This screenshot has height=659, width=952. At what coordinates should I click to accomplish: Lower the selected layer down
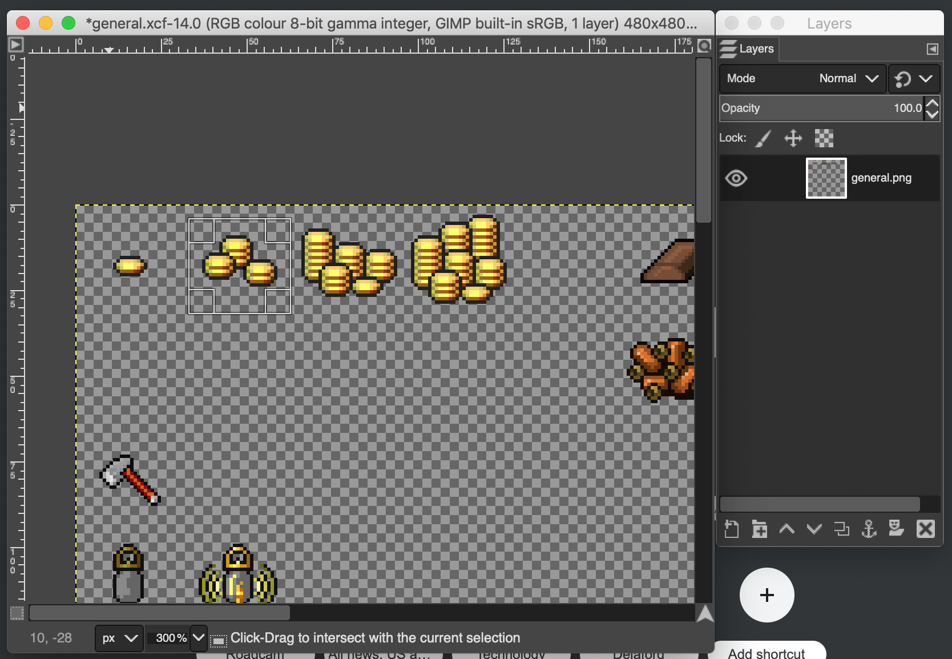814,529
